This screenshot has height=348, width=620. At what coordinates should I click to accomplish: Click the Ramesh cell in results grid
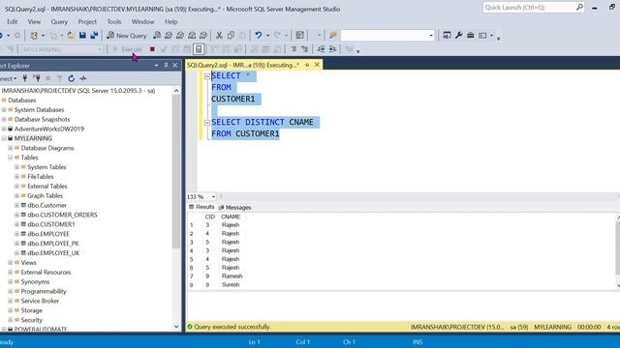pos(232,276)
